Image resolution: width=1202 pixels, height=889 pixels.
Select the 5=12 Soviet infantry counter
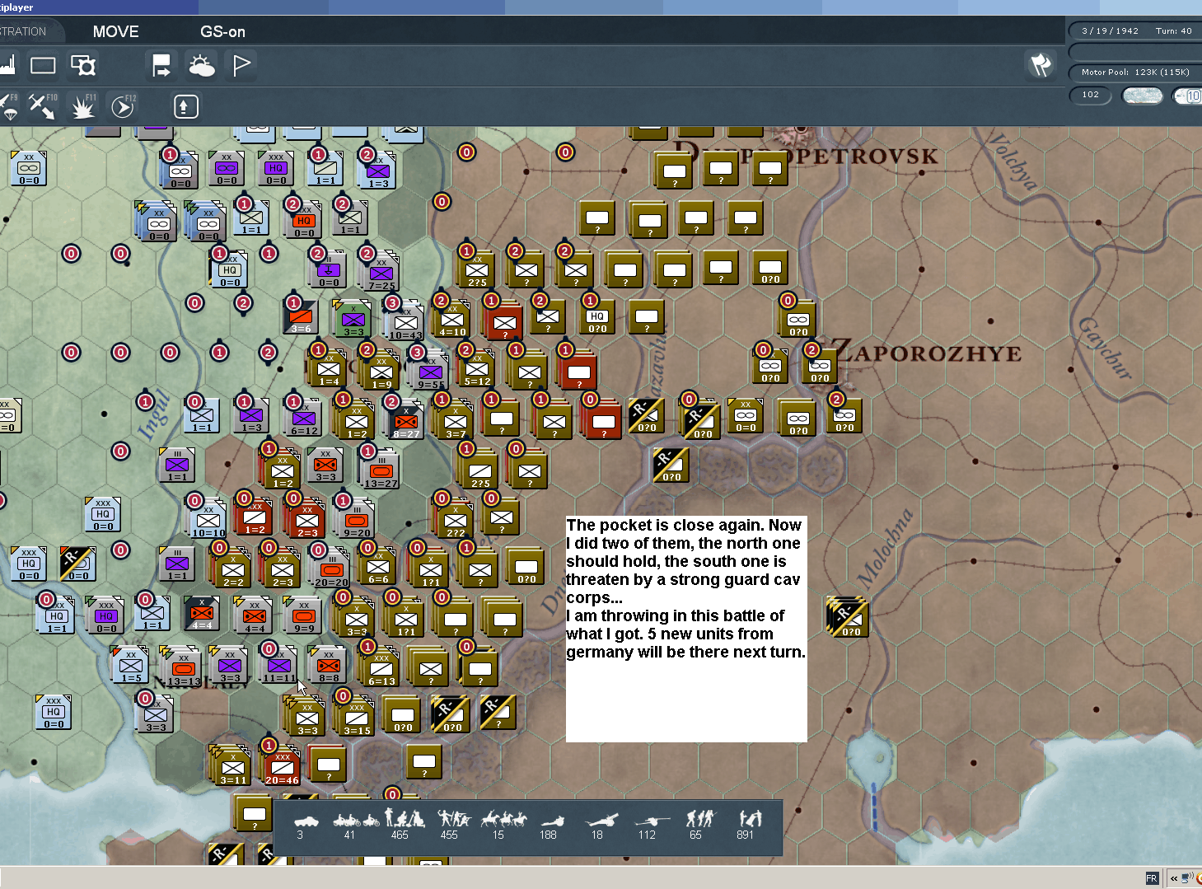476,368
